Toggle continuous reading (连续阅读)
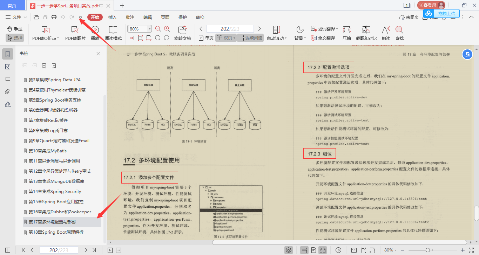 pos(250,38)
